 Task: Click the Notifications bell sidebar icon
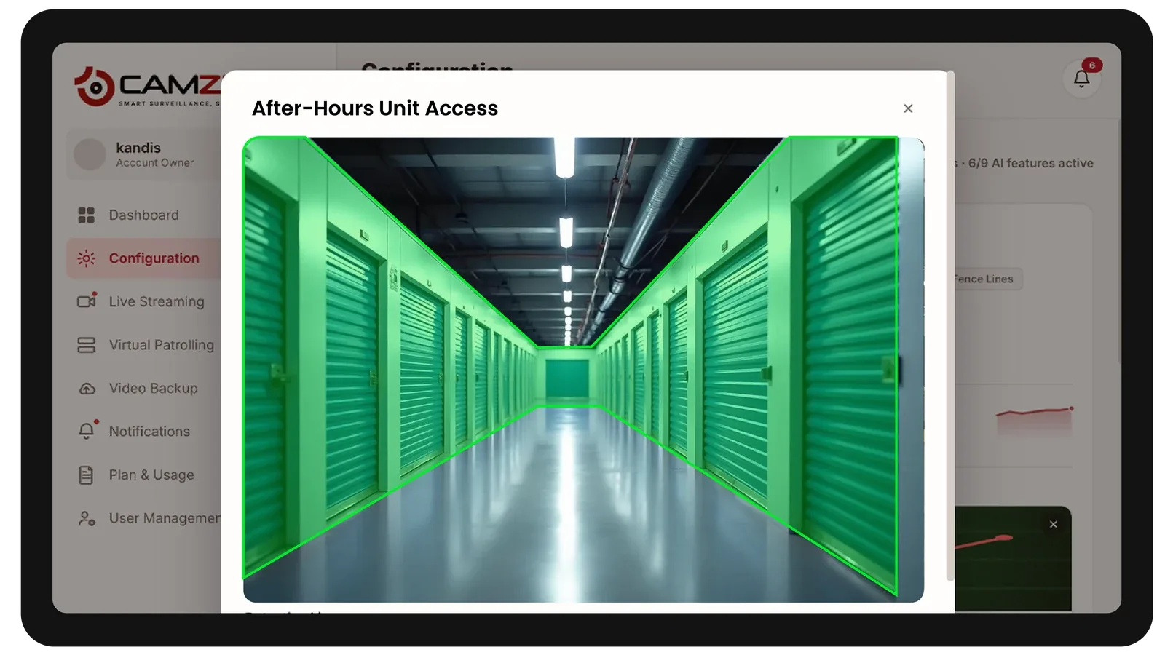click(x=87, y=431)
